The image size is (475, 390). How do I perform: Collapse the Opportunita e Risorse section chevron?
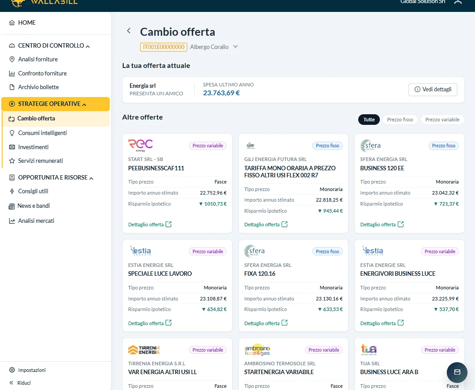pos(91,178)
